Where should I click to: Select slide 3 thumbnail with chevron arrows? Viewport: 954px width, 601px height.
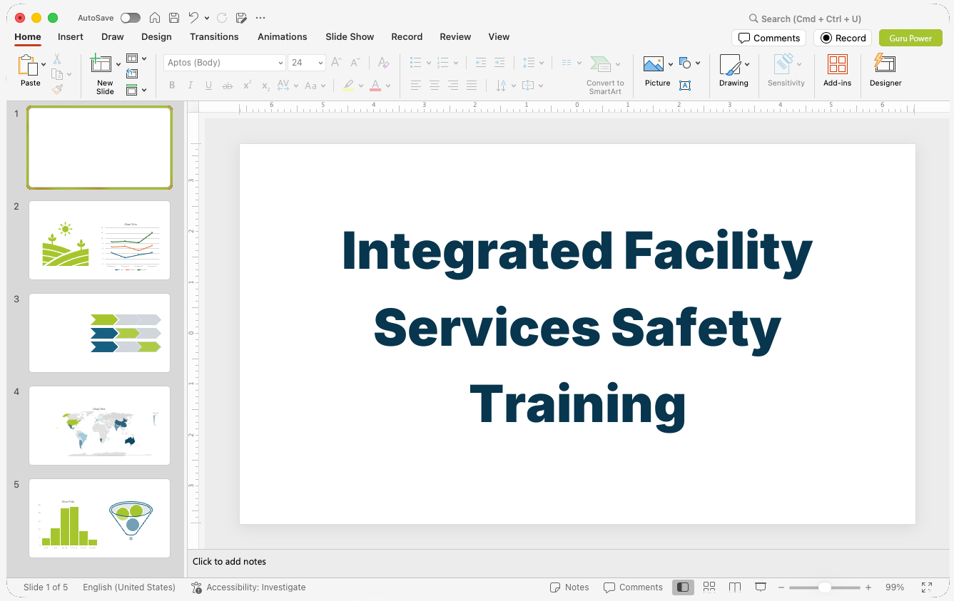pyautogui.click(x=100, y=333)
